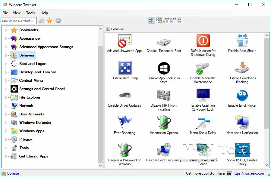Open Disable Automatic Maintenance tweak

[203, 73]
